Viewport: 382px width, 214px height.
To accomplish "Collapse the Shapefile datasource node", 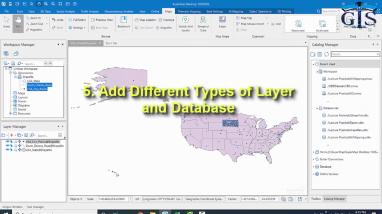I will (x=15, y=77).
